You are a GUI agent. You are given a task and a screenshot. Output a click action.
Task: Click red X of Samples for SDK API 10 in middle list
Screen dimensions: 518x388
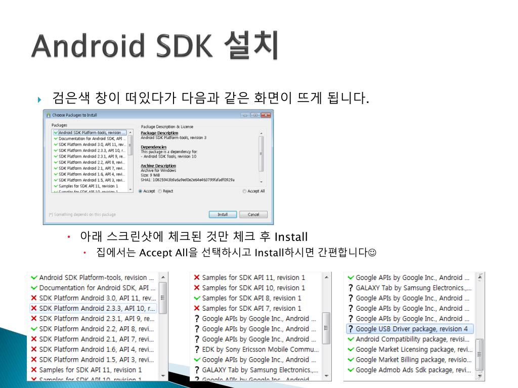pyautogui.click(x=197, y=287)
